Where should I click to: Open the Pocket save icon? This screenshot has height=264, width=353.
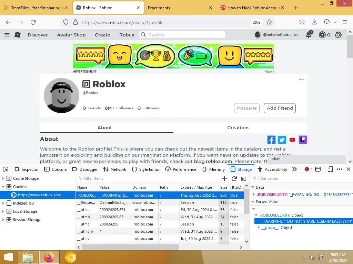(302, 22)
